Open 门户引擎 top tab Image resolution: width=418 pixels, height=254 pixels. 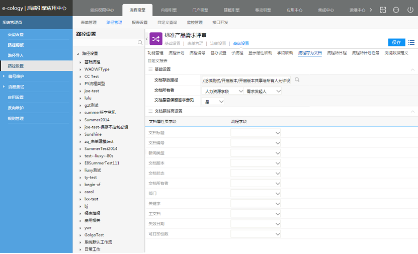click(201, 10)
